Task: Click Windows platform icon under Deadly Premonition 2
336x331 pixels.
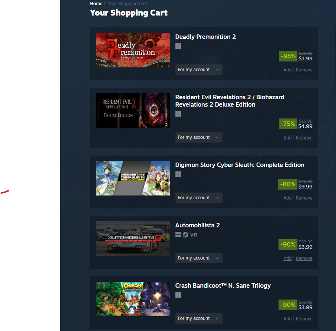Action: pos(178,46)
